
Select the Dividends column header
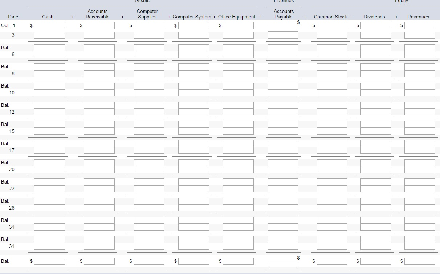click(374, 17)
